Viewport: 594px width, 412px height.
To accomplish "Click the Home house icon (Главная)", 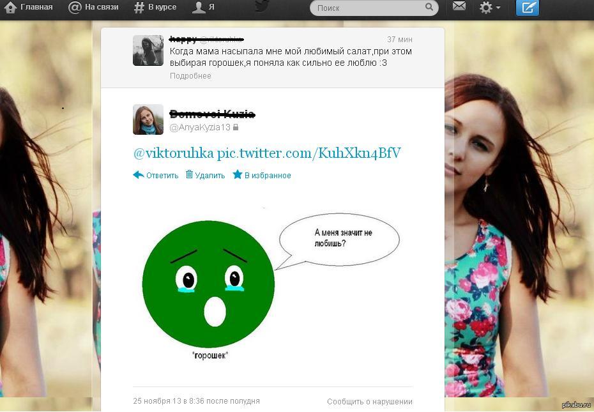I will point(10,8).
